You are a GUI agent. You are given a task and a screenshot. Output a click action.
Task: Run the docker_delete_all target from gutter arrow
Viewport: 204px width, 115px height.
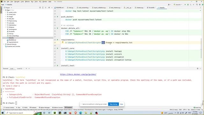(x=58, y=28)
